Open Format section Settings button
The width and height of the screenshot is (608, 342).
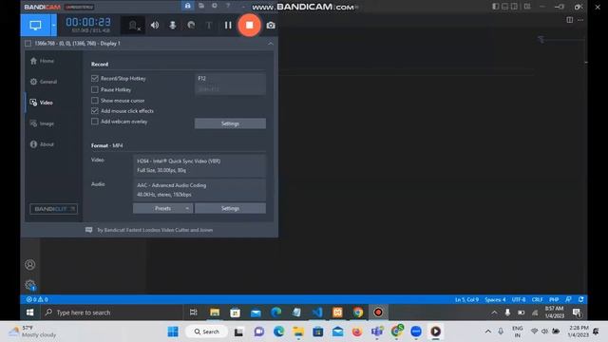pyautogui.click(x=230, y=208)
